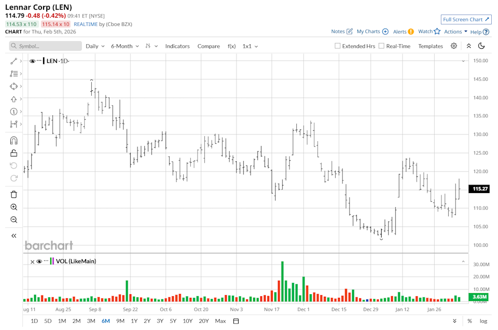Select the 5D time range
Viewport: 498px width, 330px height.
pos(48,321)
